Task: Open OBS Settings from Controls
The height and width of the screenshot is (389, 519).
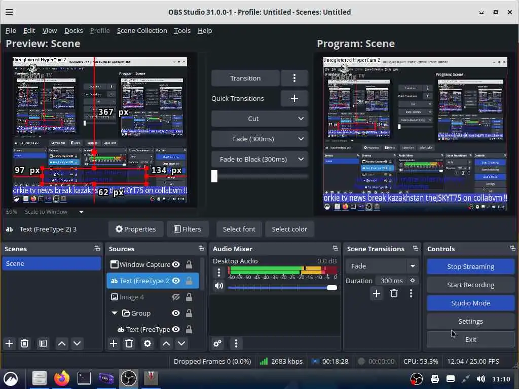Action: click(470, 321)
